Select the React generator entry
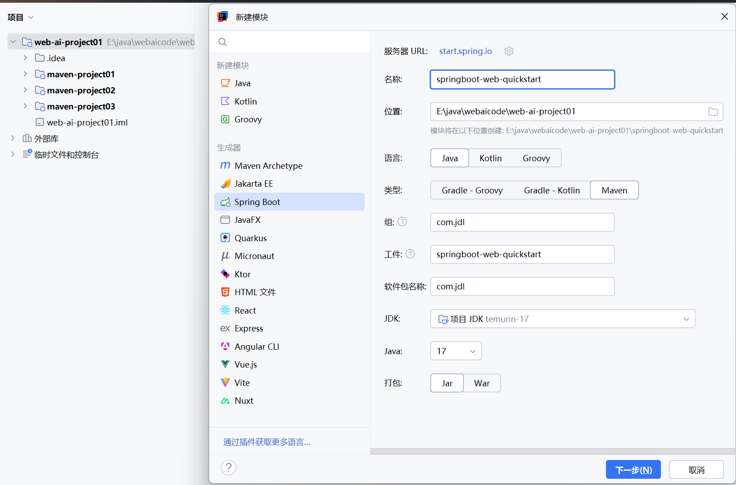736x485 pixels. click(290, 310)
